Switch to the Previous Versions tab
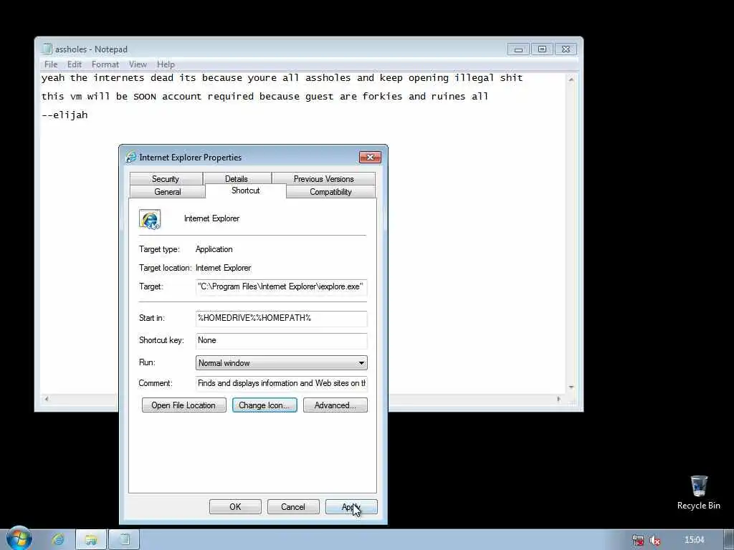Image resolution: width=734 pixels, height=550 pixels. pyautogui.click(x=323, y=178)
